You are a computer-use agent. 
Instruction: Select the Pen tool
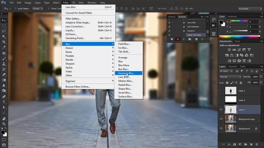pos(4,97)
